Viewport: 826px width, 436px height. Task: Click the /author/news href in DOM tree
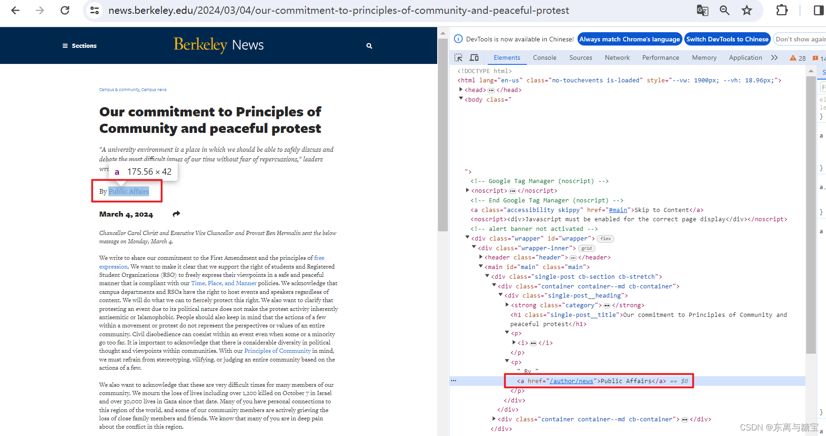pos(572,381)
